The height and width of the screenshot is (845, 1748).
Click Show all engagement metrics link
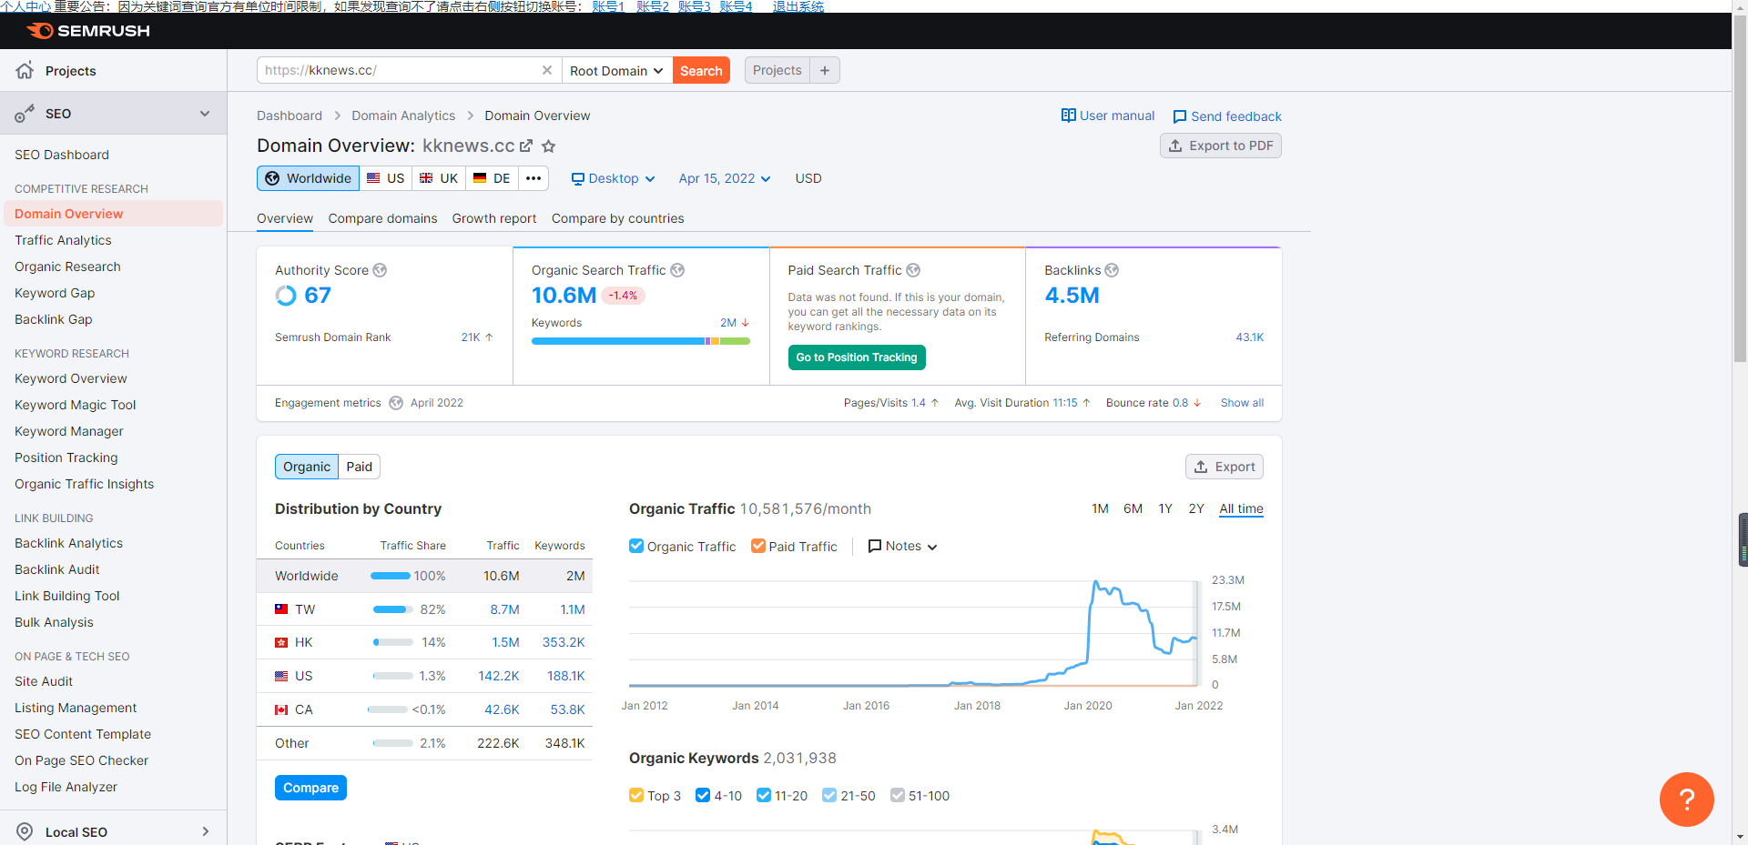[x=1242, y=403]
